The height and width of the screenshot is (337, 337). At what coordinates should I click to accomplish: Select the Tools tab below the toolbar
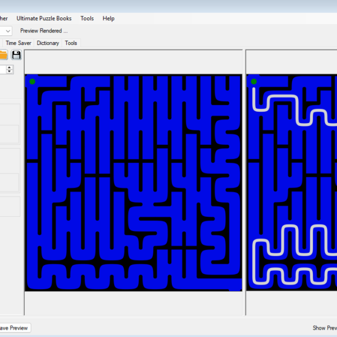[71, 43]
